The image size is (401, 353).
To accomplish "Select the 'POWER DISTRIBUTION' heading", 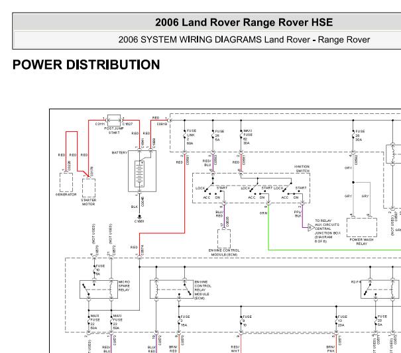I will pyautogui.click(x=86, y=65).
